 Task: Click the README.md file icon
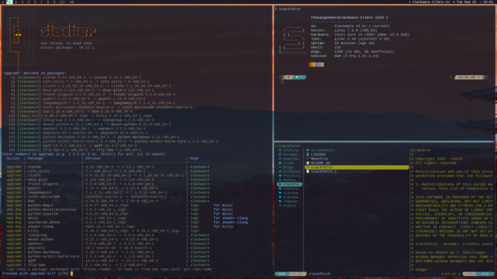(x=308, y=163)
